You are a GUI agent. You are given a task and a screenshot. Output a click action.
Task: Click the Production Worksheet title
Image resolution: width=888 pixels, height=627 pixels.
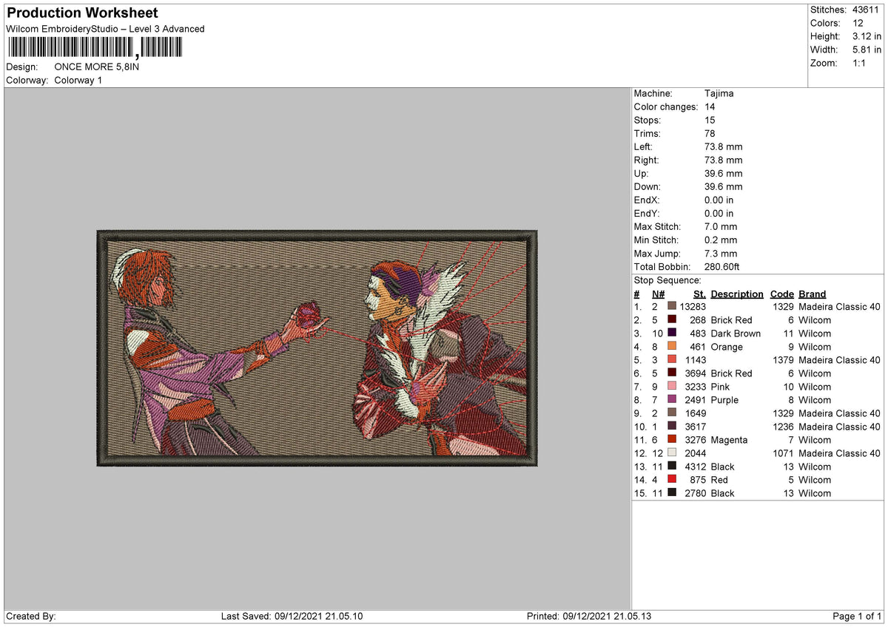(x=82, y=13)
